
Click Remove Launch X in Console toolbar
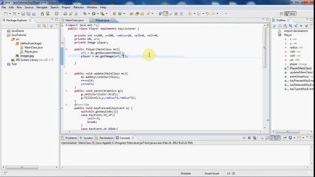click(249, 138)
